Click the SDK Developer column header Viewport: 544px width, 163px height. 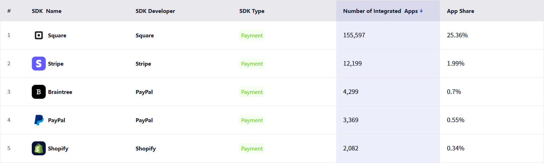coord(155,11)
